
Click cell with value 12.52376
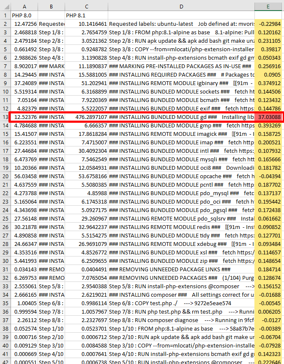[25, 117]
